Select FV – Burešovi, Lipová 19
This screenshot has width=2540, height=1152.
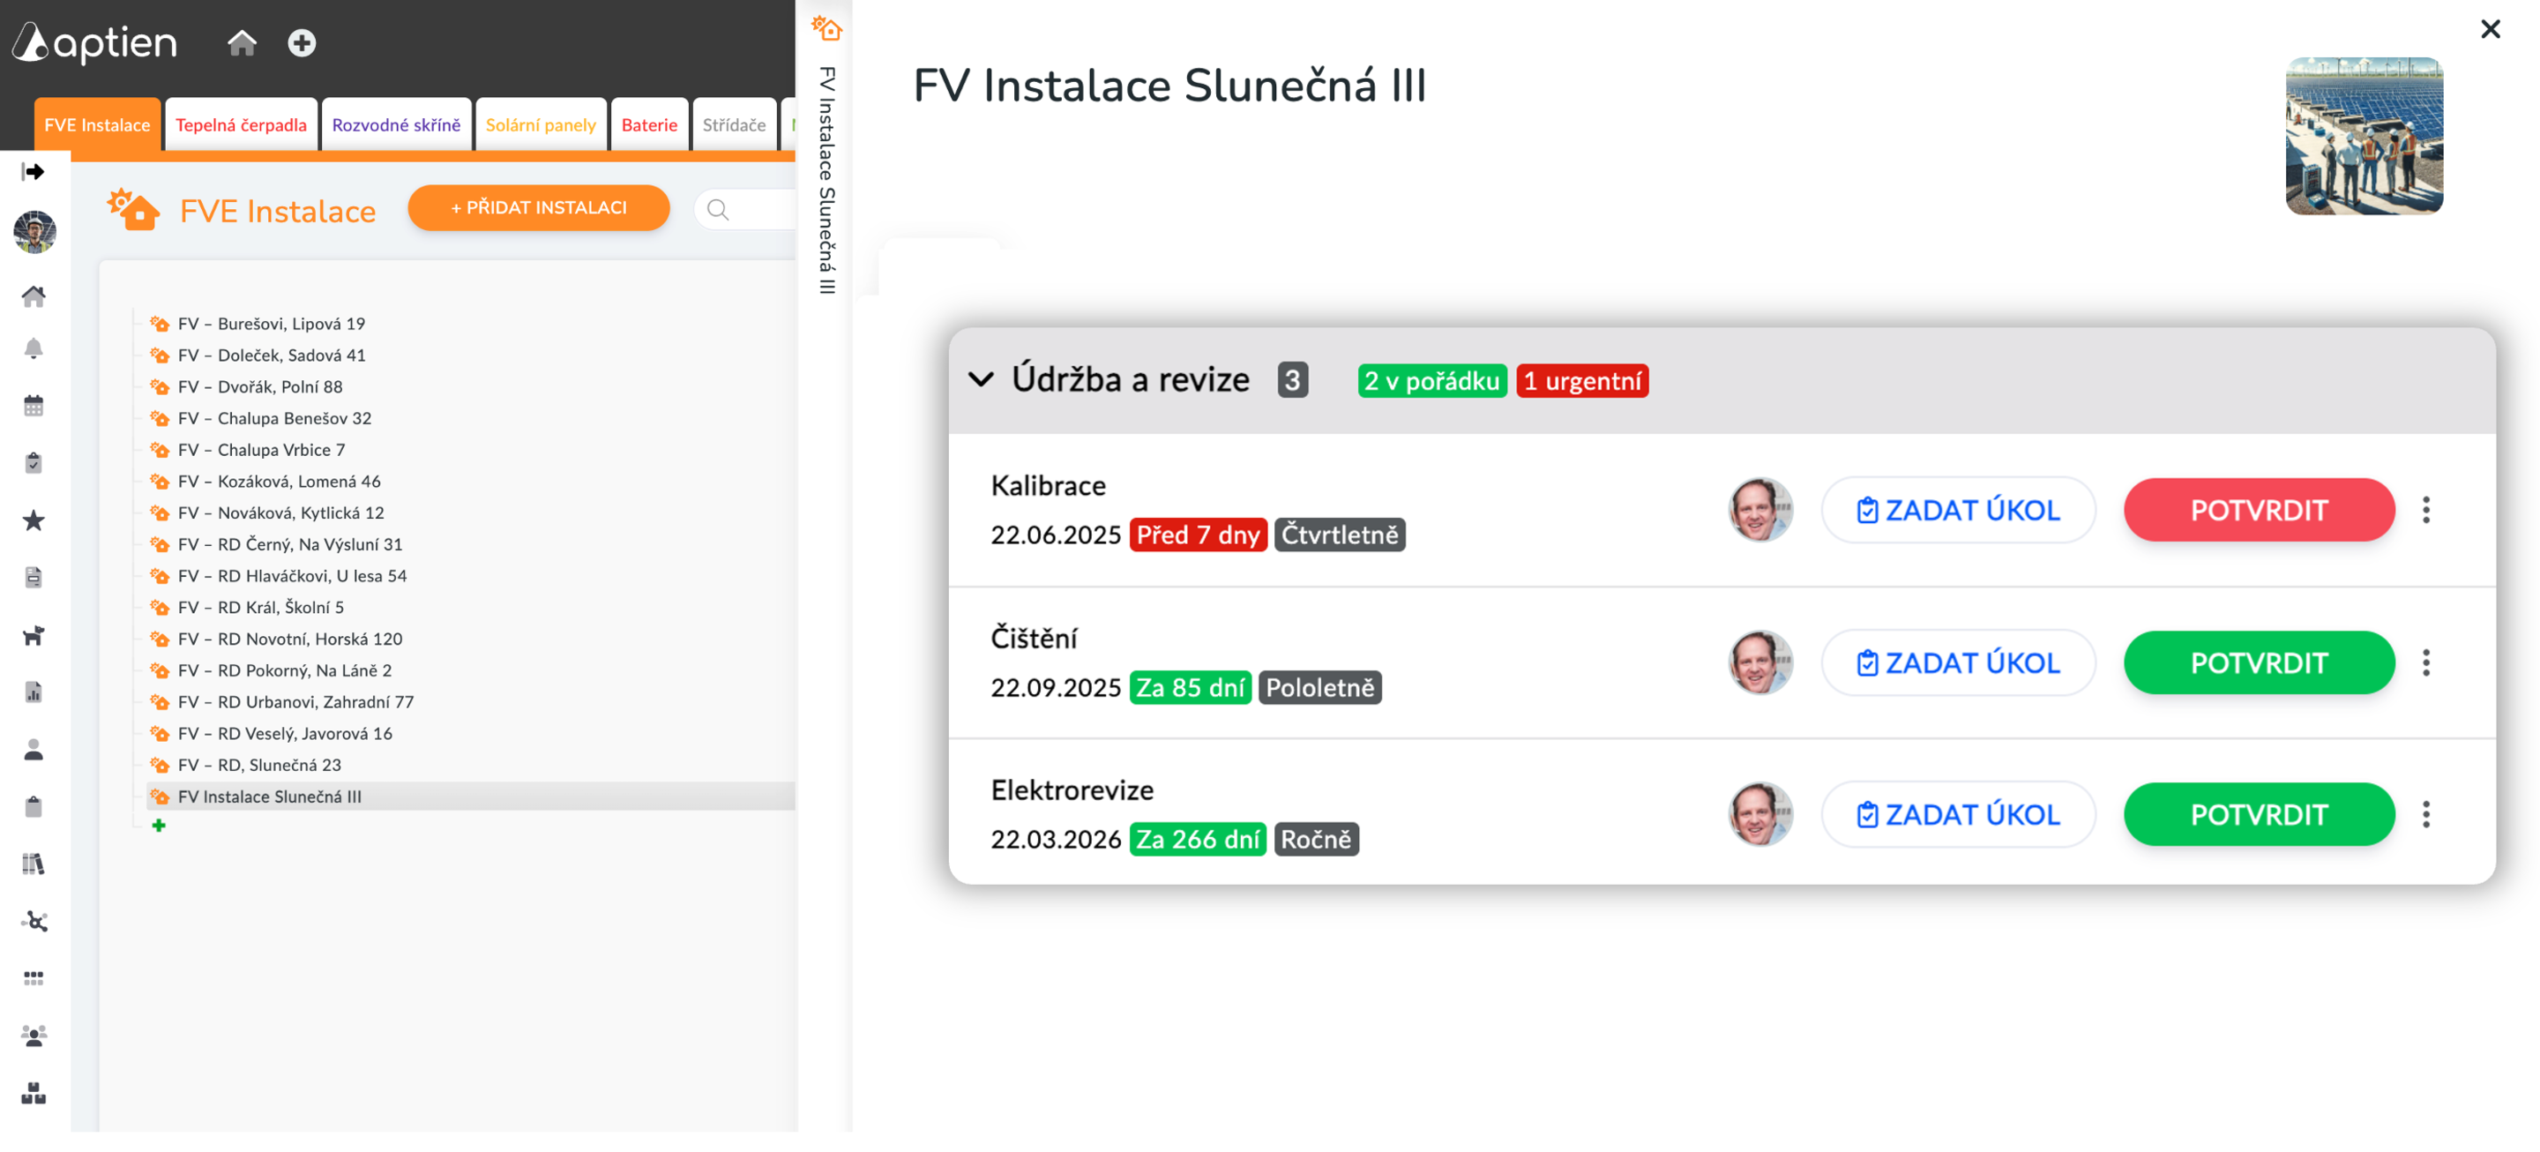pyautogui.click(x=271, y=324)
